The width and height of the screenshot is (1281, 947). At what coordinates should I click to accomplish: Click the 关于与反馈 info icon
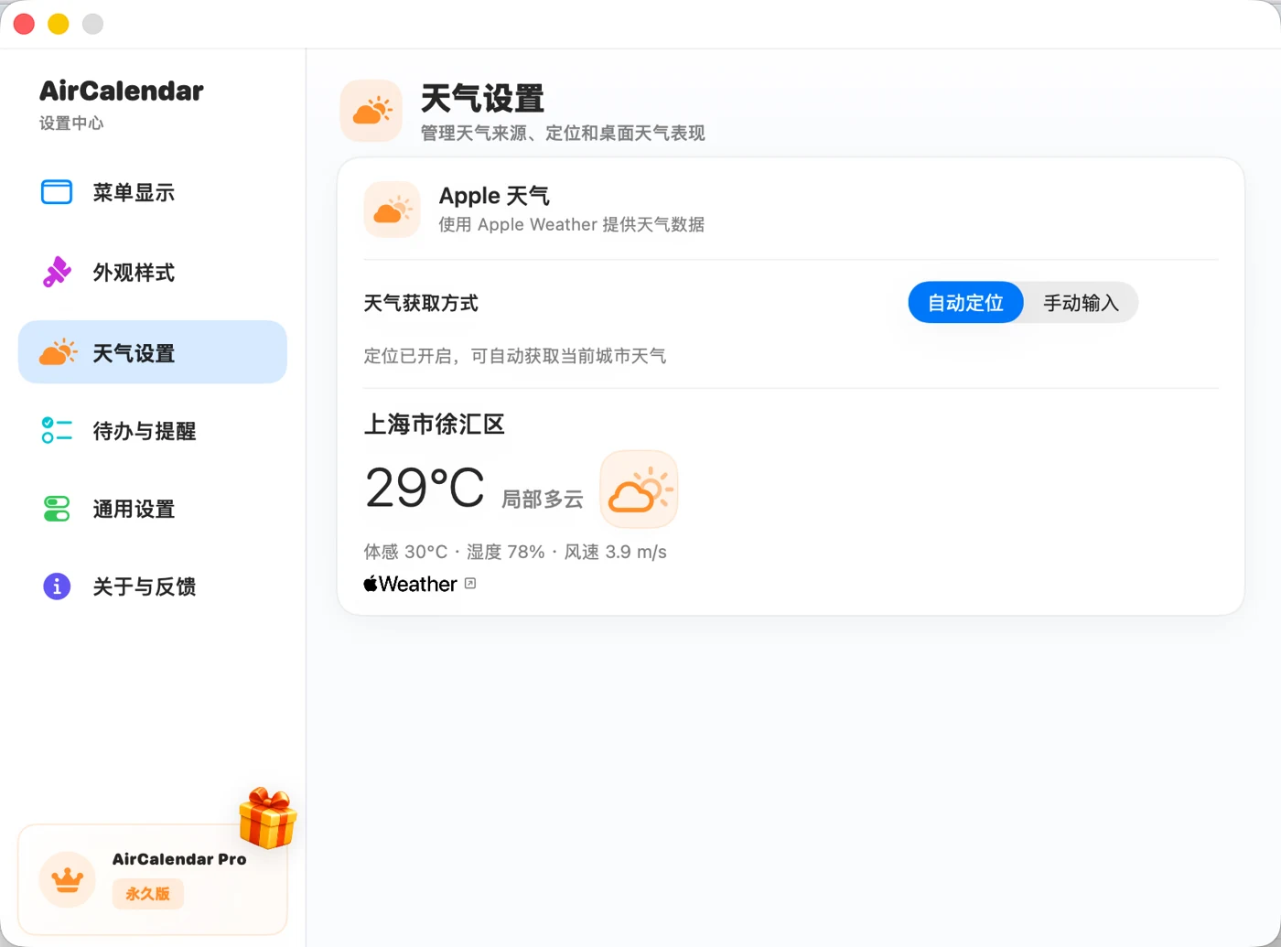point(57,586)
